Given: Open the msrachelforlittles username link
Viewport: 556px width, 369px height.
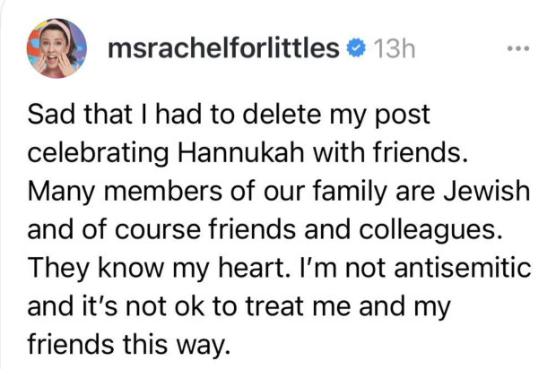Looking at the screenshot, I should [x=226, y=48].
